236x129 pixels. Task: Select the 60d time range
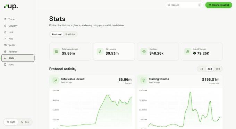218,69
